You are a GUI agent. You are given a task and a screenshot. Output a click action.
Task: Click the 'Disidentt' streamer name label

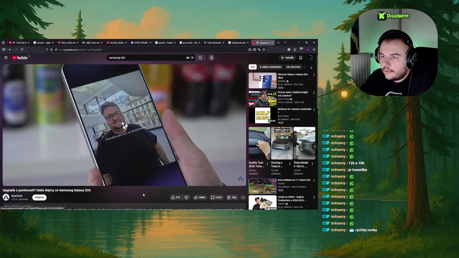[x=398, y=16]
